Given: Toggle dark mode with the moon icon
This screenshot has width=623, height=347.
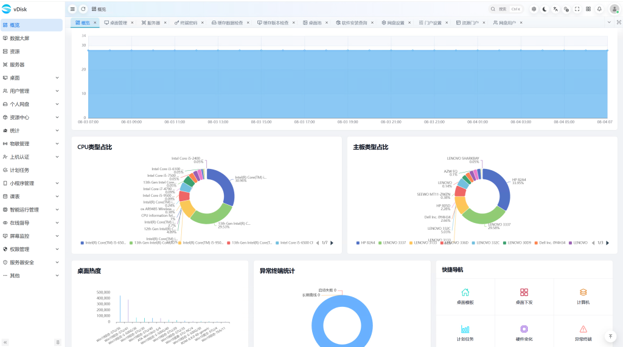Looking at the screenshot, I should [x=545, y=9].
